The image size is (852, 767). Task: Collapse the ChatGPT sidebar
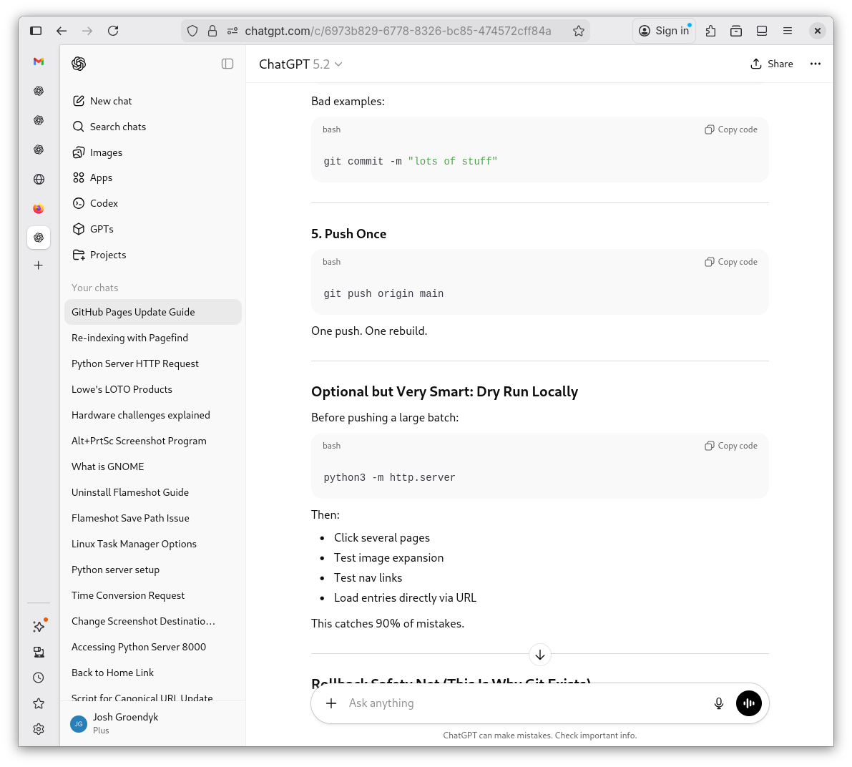point(227,64)
